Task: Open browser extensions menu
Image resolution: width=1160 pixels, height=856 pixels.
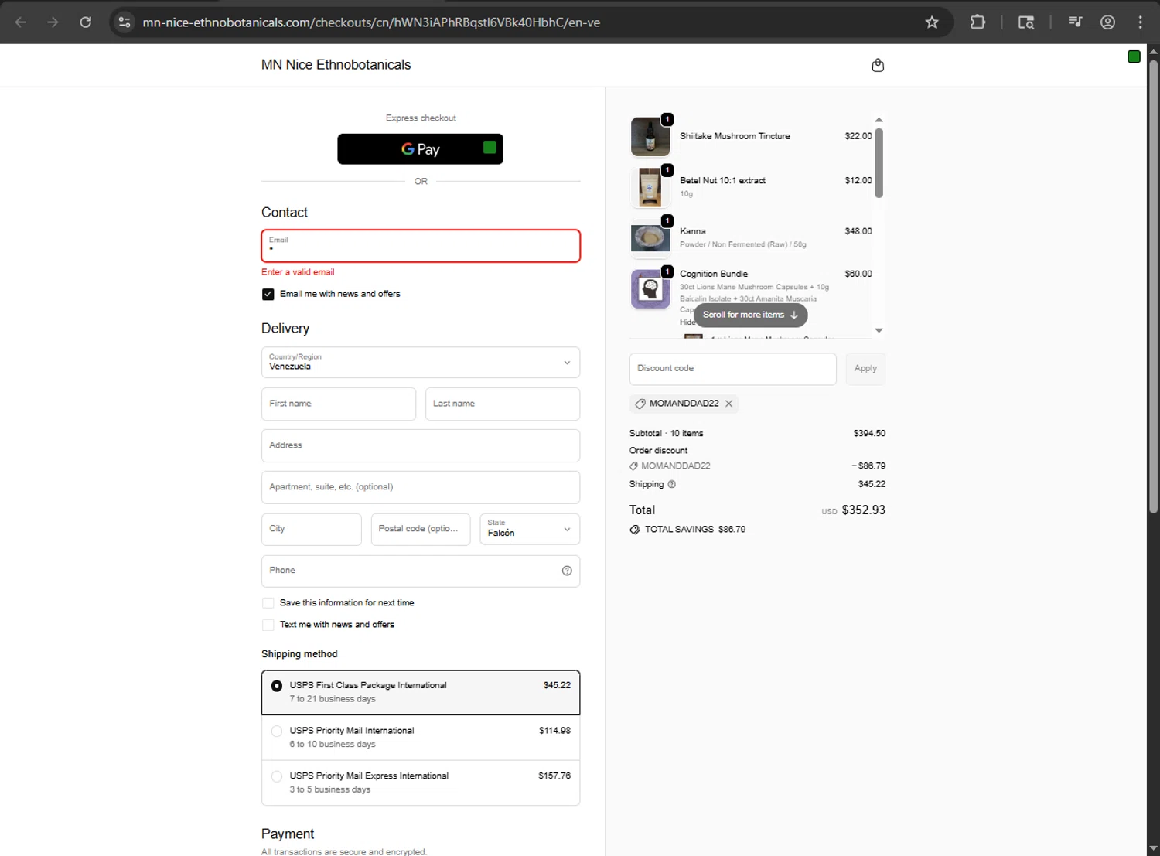Action: point(977,22)
